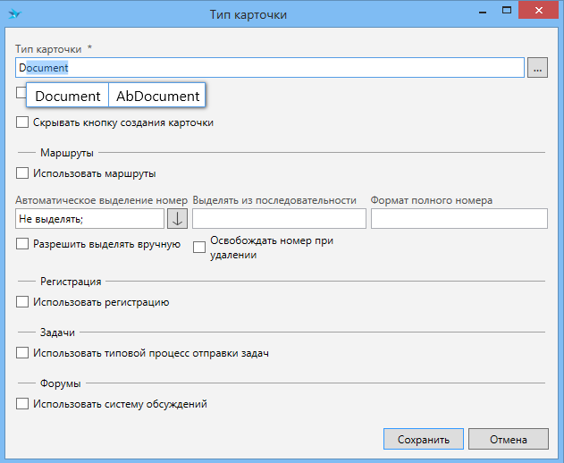The image size is (564, 463).
Task: Enable 'Использовать регистрацию' checkbox
Action: (22, 302)
